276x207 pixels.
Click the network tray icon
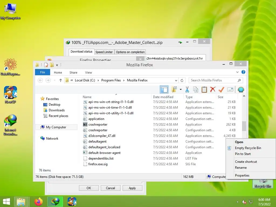click(x=251, y=202)
